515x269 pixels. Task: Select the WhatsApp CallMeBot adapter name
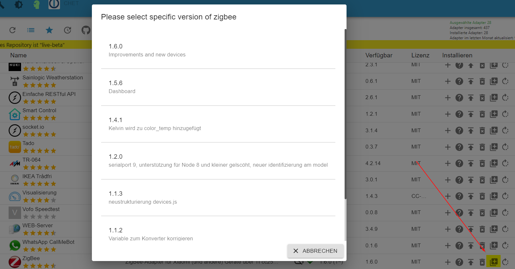[x=49, y=242]
